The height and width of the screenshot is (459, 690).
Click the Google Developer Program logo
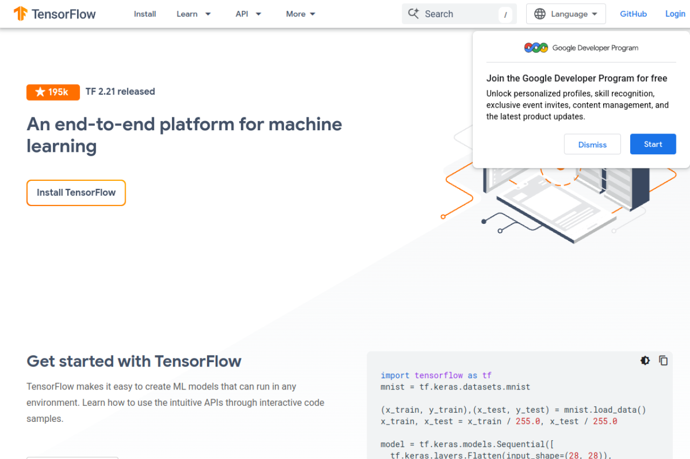point(536,47)
